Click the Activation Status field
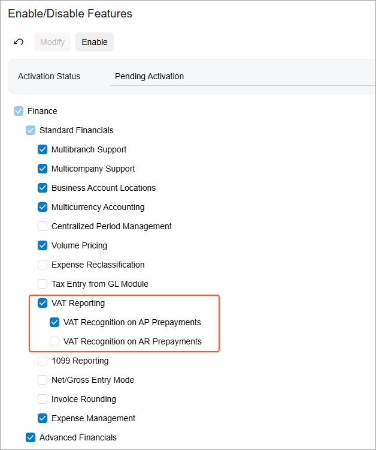376x450 pixels. 239,76
